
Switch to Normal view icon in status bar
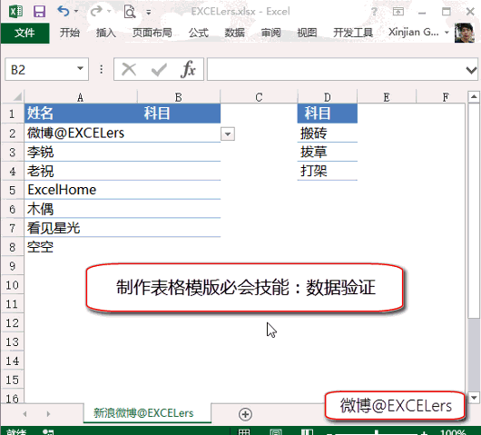click(x=244, y=431)
